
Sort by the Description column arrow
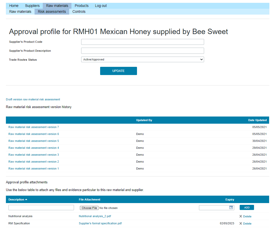26,199
